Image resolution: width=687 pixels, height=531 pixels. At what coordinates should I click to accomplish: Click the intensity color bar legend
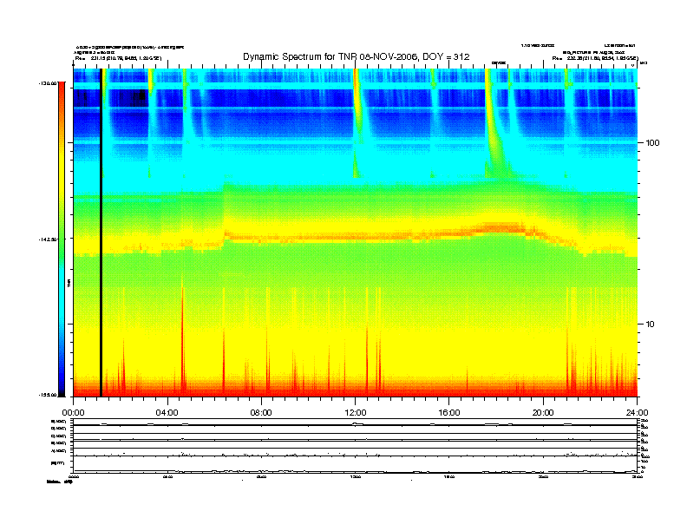click(x=62, y=239)
